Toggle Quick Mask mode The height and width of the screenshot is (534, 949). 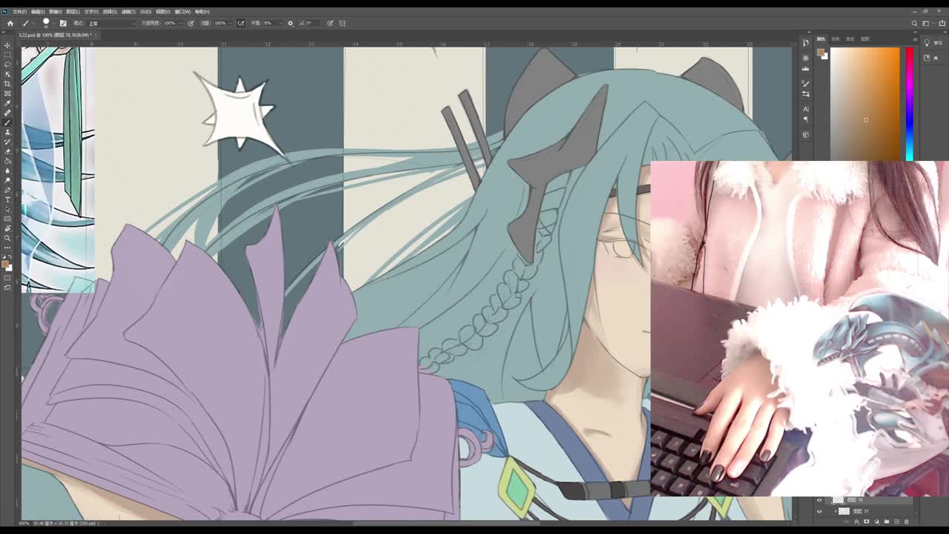click(7, 278)
